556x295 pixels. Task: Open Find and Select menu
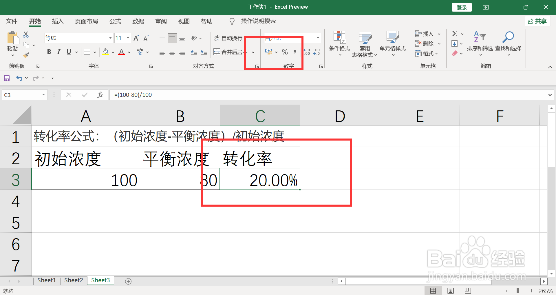point(508,44)
